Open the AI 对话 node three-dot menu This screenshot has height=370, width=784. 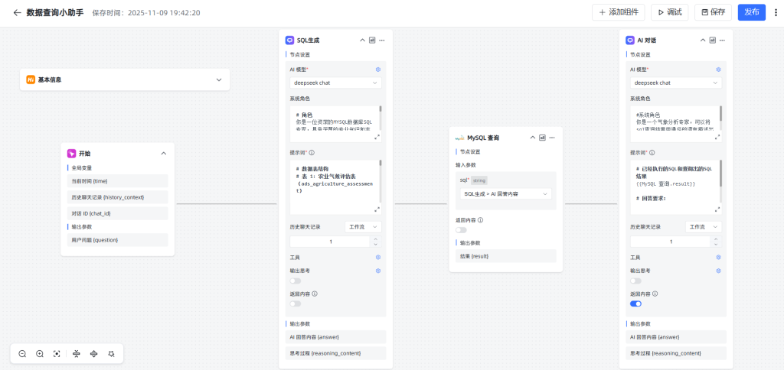point(722,41)
